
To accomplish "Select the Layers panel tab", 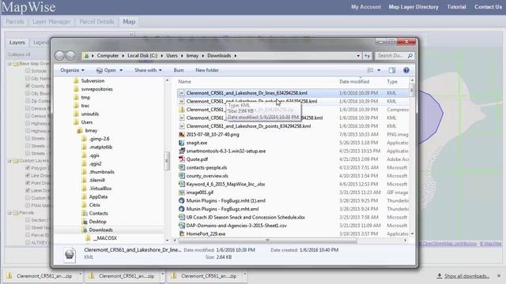I will (17, 42).
